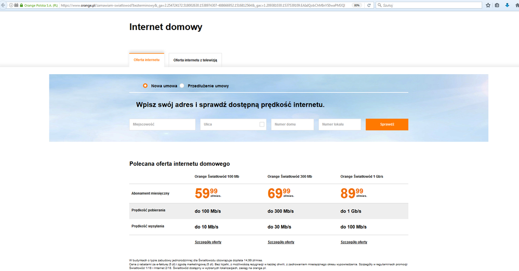The height and width of the screenshot is (271, 519).
Task: Click the Orange Światłowód 100 Mb column header
Action: [217, 177]
